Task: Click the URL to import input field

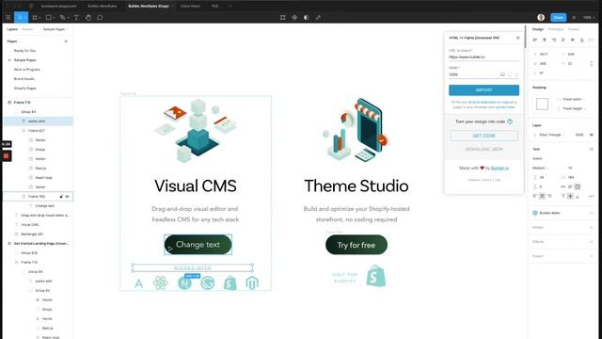Action: 483,56
